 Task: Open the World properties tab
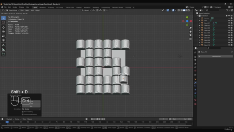195,70
